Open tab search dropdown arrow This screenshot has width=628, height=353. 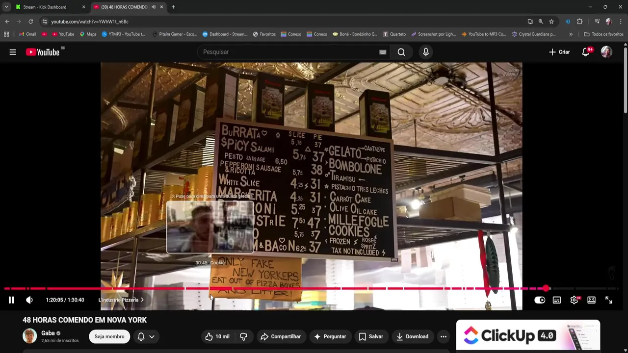[x=6, y=7]
